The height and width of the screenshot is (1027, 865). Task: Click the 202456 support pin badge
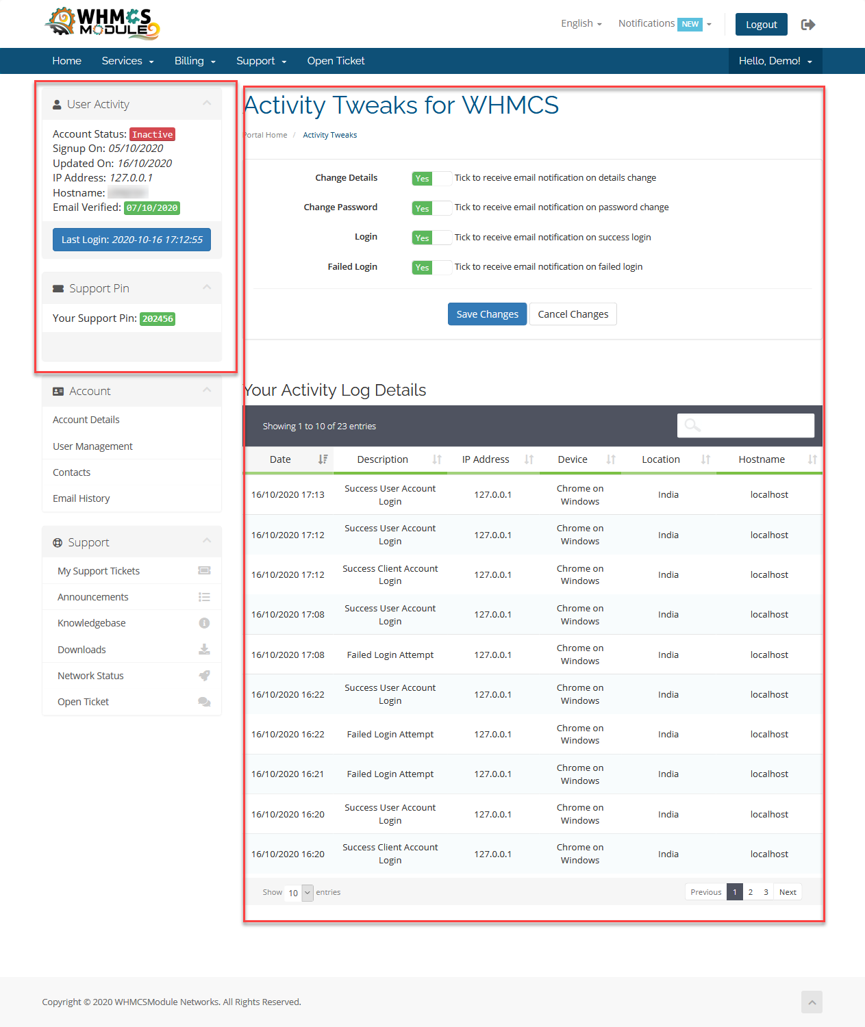(158, 319)
